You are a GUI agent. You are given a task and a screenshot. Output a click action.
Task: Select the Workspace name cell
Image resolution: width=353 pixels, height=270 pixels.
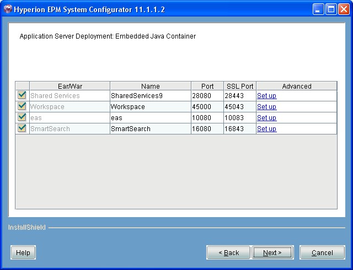coord(151,107)
